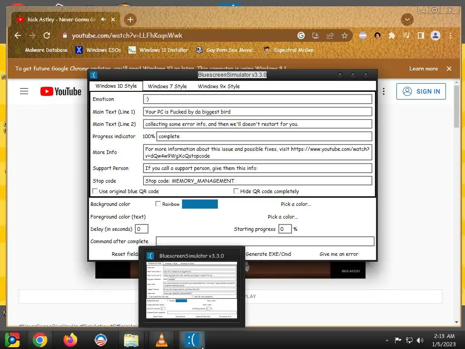
Task: Edit More Info text field
Action: (257, 152)
